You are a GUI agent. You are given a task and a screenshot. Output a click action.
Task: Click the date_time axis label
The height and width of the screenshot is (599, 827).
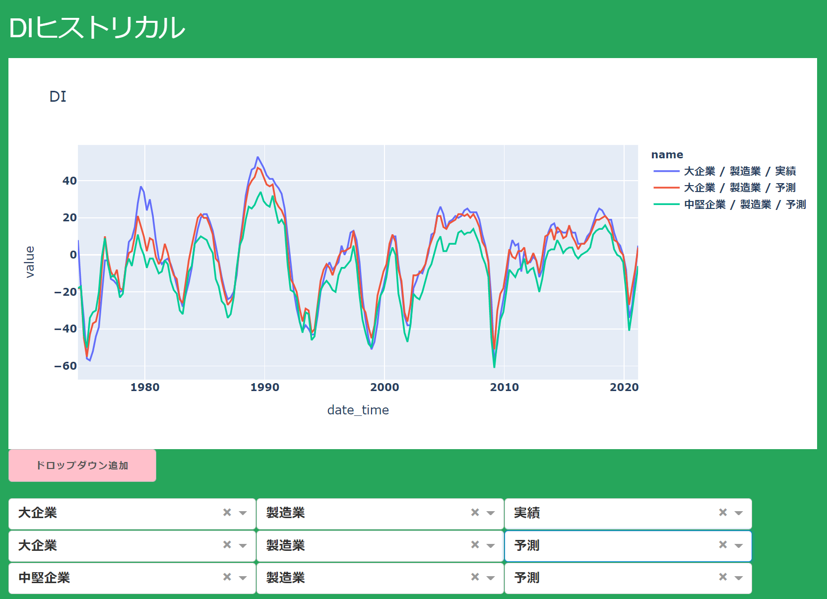tap(358, 410)
